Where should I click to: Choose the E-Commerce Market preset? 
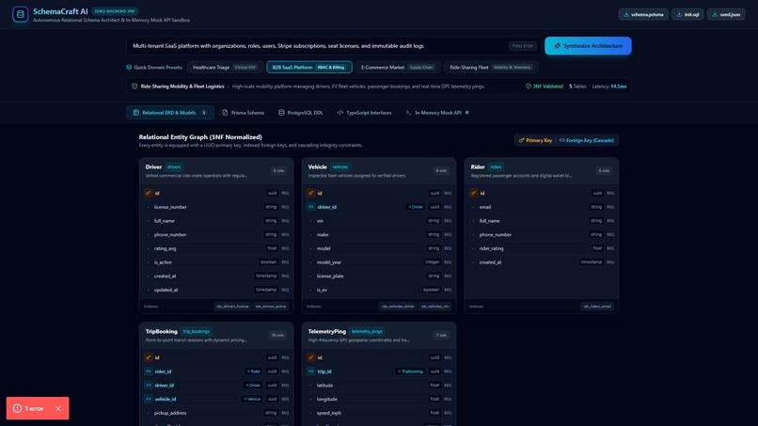click(x=398, y=67)
